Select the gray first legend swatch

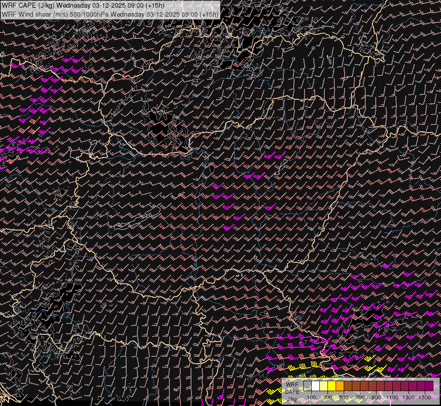[x=307, y=386]
